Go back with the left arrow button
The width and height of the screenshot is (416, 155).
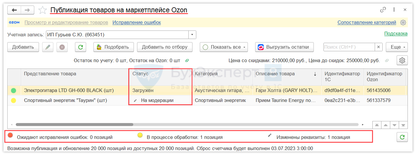(14, 10)
